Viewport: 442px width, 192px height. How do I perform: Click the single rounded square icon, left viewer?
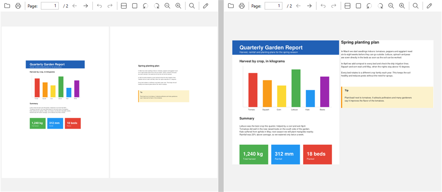click(x=135, y=6)
